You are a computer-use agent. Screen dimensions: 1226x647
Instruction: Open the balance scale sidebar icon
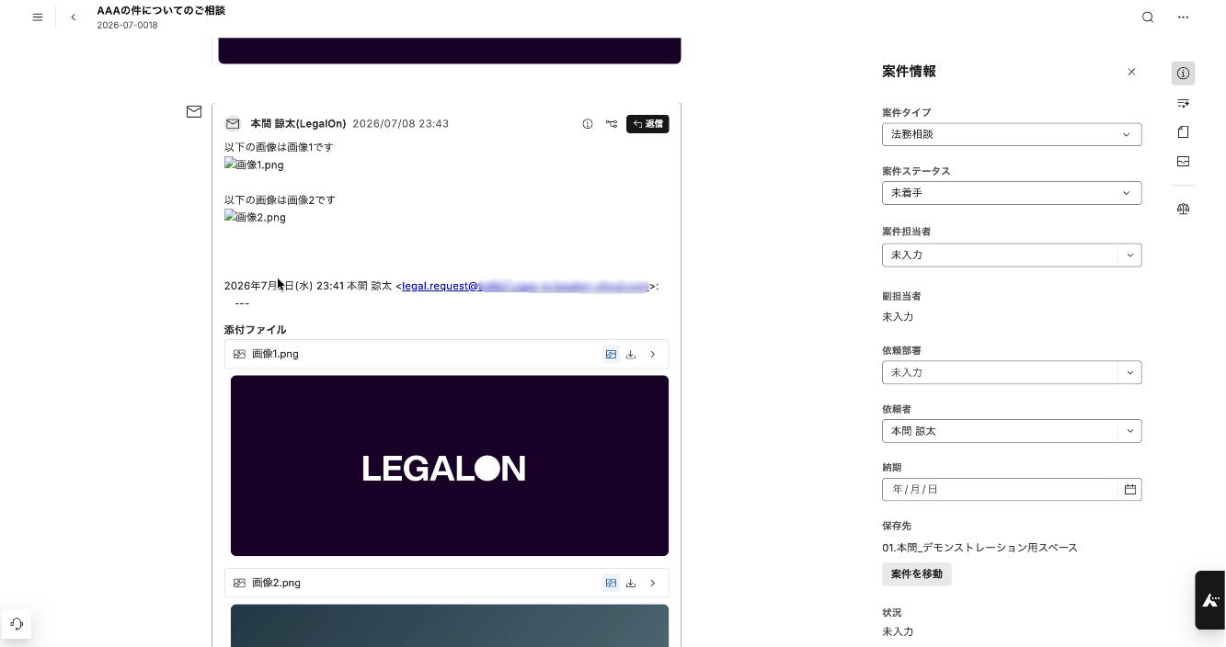click(1184, 209)
